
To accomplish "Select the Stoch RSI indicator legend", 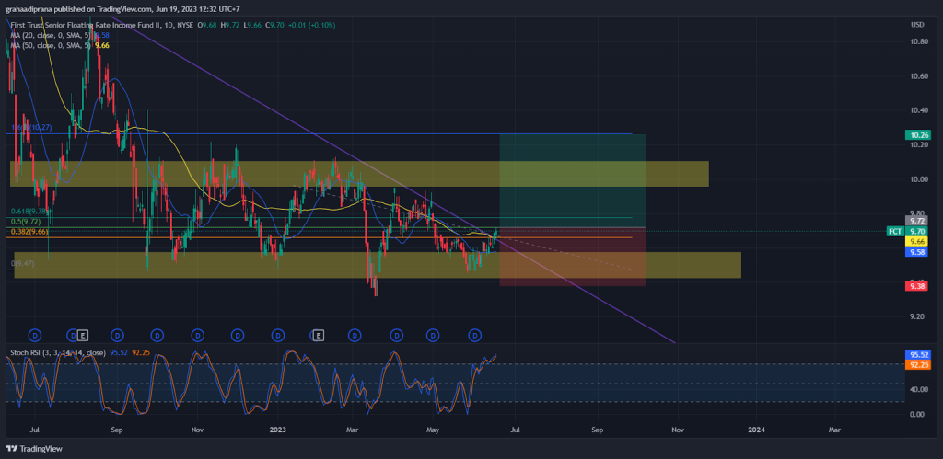I will pyautogui.click(x=58, y=352).
